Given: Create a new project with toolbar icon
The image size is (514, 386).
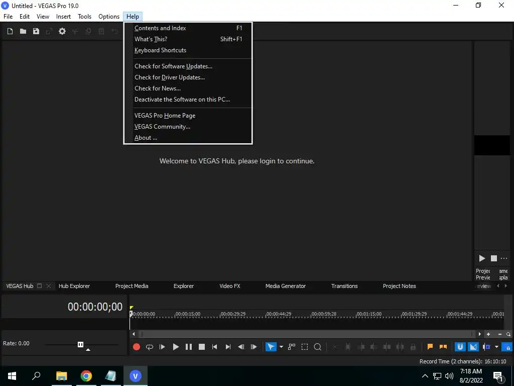Looking at the screenshot, I should coord(10,31).
